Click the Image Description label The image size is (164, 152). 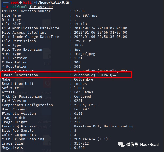click(x=20, y=75)
